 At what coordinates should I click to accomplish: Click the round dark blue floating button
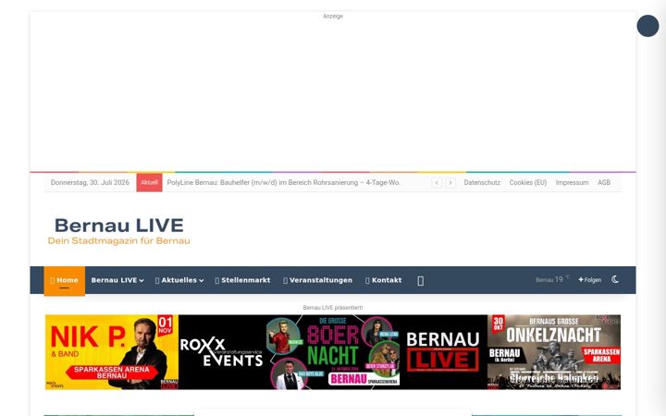tap(647, 26)
